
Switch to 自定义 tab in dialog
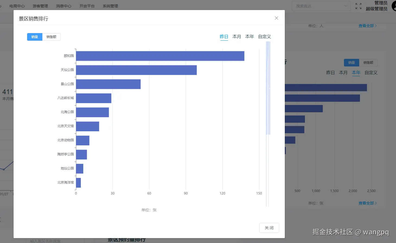pos(264,37)
